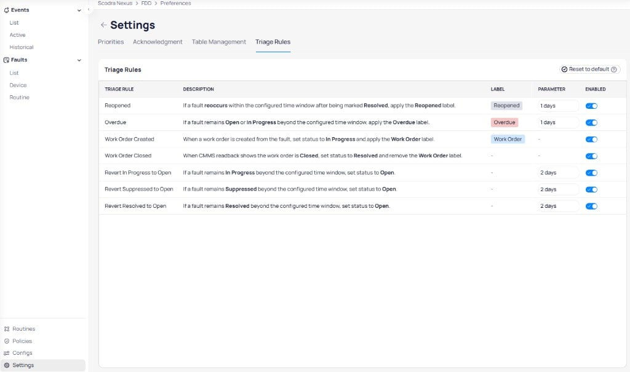Click the Revert Resolved to Open rule name
The width and height of the screenshot is (630, 372).
(x=135, y=206)
